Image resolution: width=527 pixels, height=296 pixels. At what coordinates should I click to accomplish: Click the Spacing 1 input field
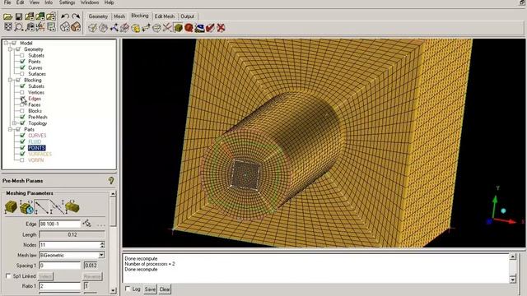(60, 266)
